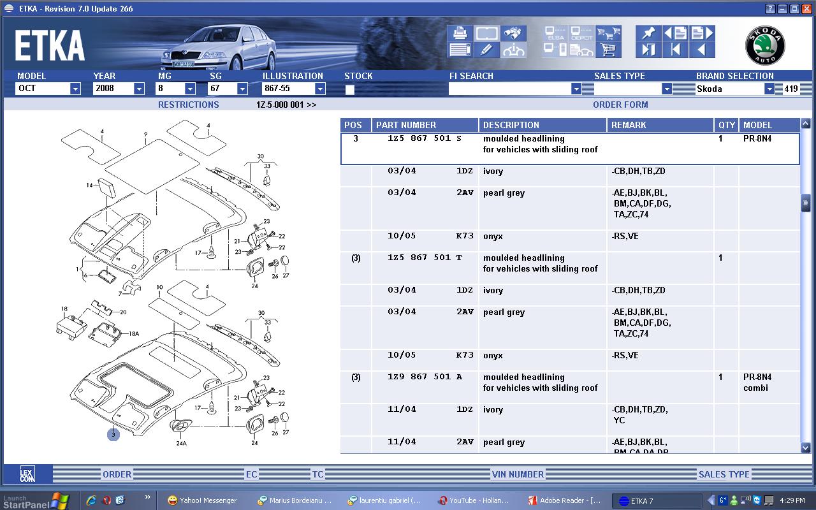816x510 pixels.
Task: Launch Opera from quick launch
Action: (106, 500)
